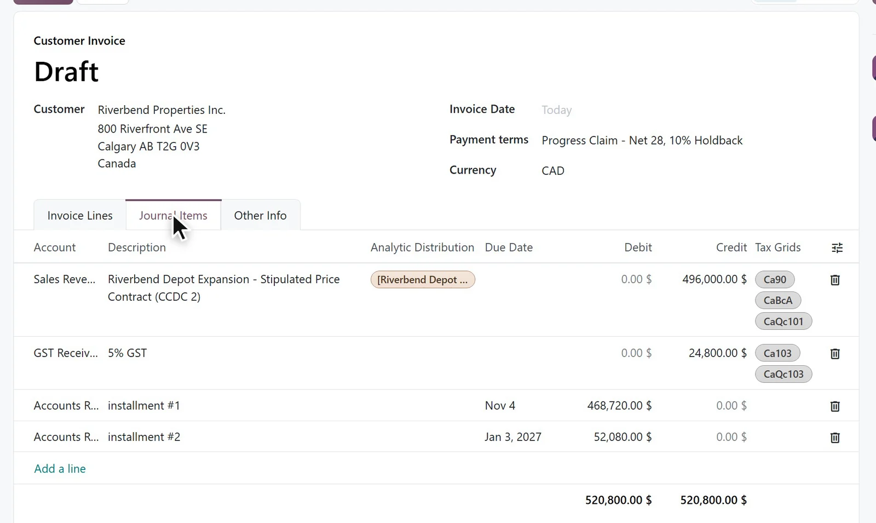
Task: Click the 24,800.00 $ credit amount
Action: (x=718, y=353)
